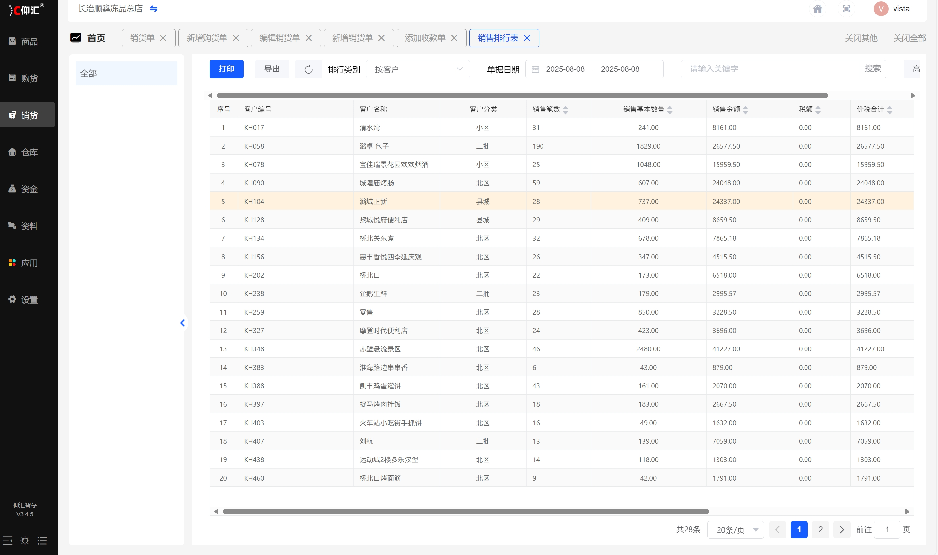Click customer name 赤壁悬流景区
938x555 pixels.
coord(380,349)
